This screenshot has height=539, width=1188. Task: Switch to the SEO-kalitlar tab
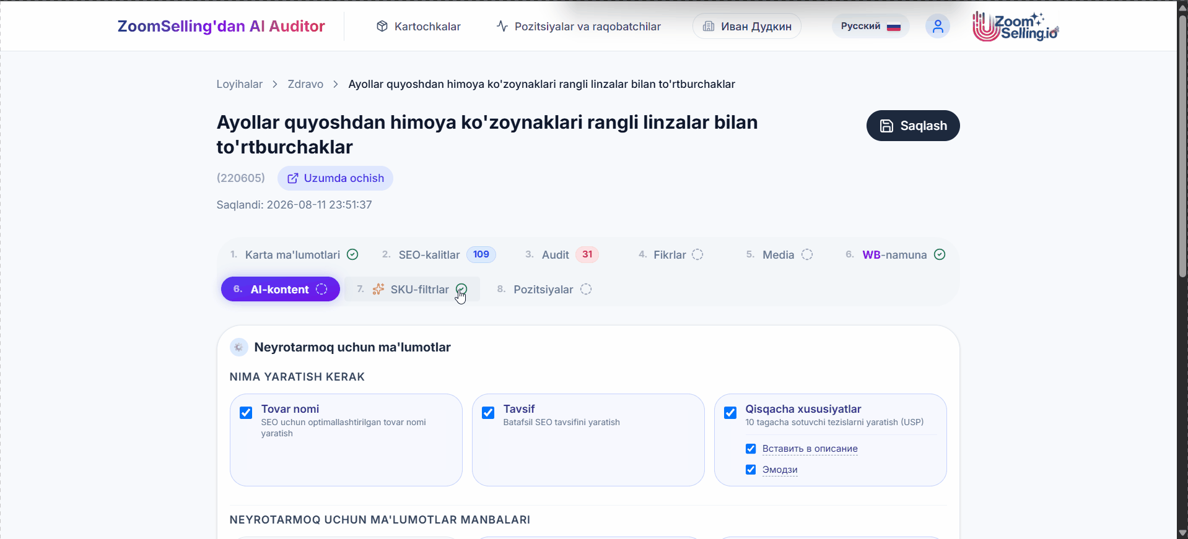coord(439,254)
